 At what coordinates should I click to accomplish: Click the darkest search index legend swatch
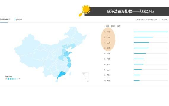tap(8, 79)
